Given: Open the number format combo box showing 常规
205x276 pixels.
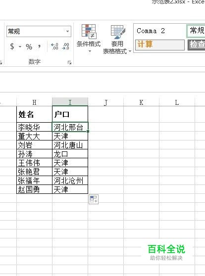Looking at the screenshot, I should pyautogui.click(x=39, y=32).
